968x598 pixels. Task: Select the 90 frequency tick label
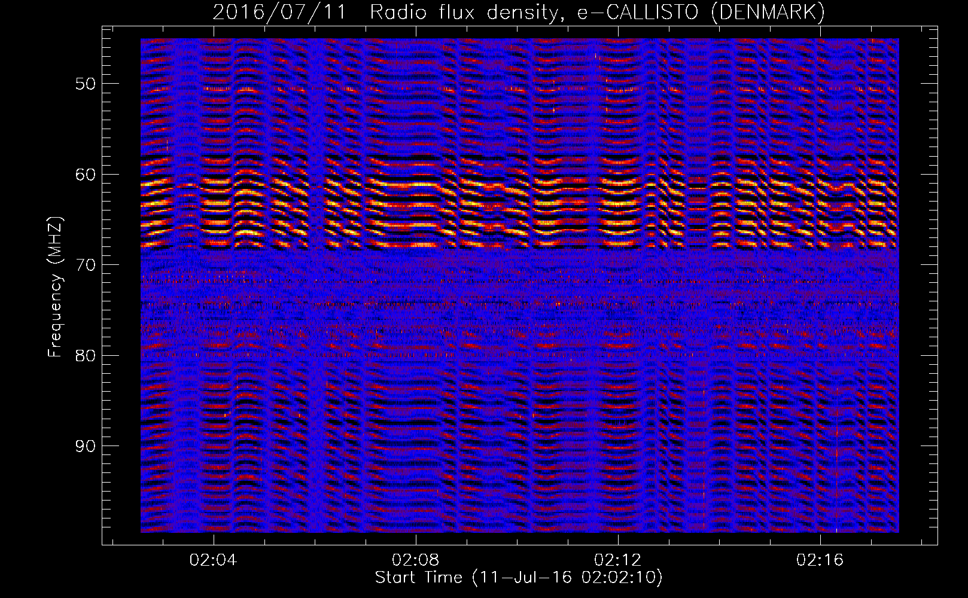coord(86,447)
